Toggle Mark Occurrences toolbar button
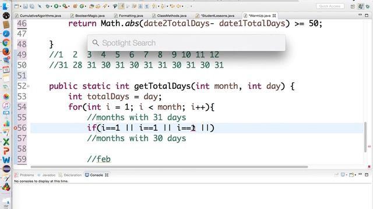Viewport: 373px width, 209px height. (115, 6)
